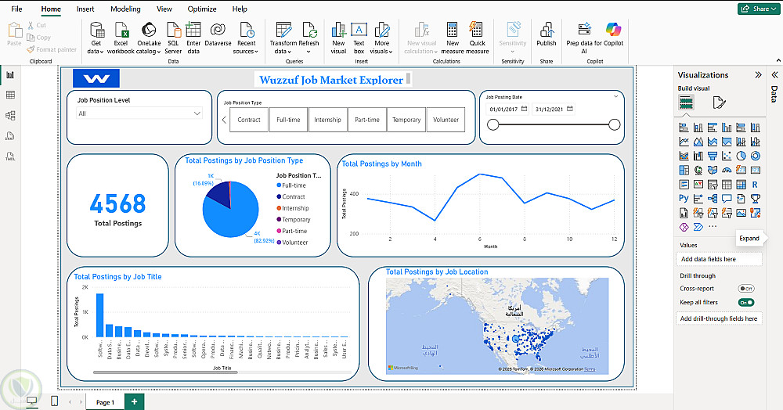
Task: Select the Decomposition tree visual icon
Action: pos(713,199)
